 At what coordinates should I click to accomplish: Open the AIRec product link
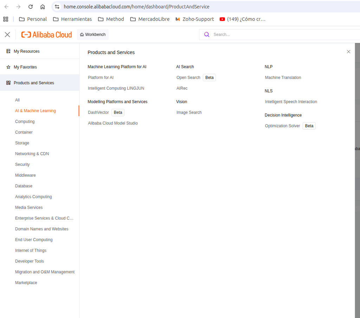coord(182,88)
